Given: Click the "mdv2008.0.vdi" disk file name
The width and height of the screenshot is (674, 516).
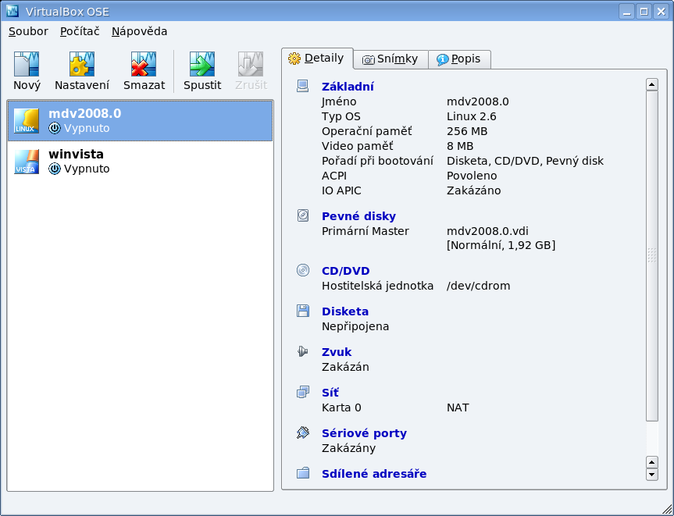Looking at the screenshot, I should 487,231.
